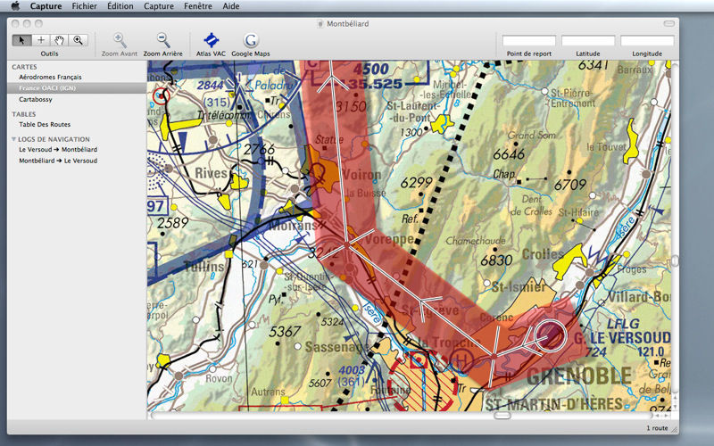
Task: Close the Montbéliard window
Action: tap(15, 24)
